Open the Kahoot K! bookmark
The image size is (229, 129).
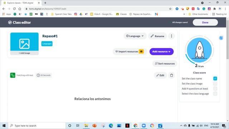[x=86, y=14]
